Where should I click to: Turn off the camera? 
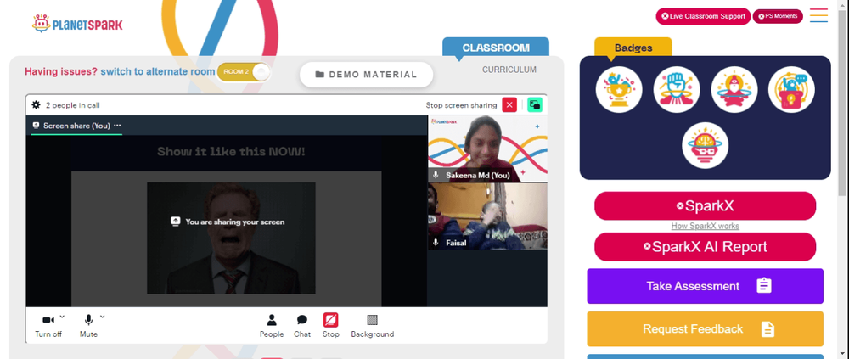pyautogui.click(x=48, y=326)
